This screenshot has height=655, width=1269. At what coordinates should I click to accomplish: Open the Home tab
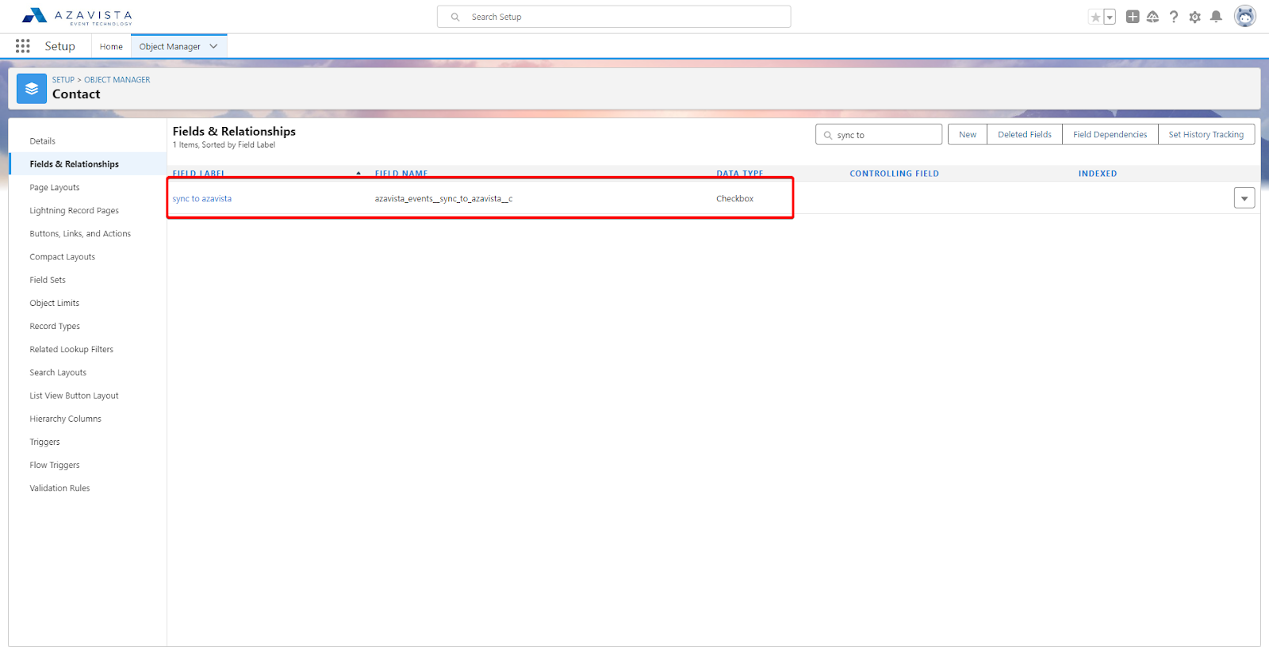[111, 47]
